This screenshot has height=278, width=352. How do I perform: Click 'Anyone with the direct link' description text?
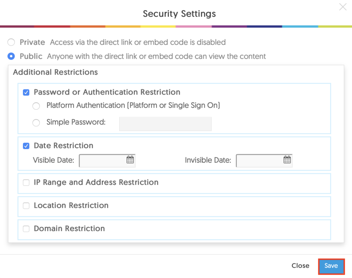pyautogui.click(x=156, y=56)
